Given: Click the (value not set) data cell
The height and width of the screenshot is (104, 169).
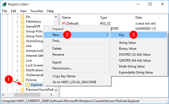Looking at the screenshot, I should pyautogui.click(x=145, y=23).
